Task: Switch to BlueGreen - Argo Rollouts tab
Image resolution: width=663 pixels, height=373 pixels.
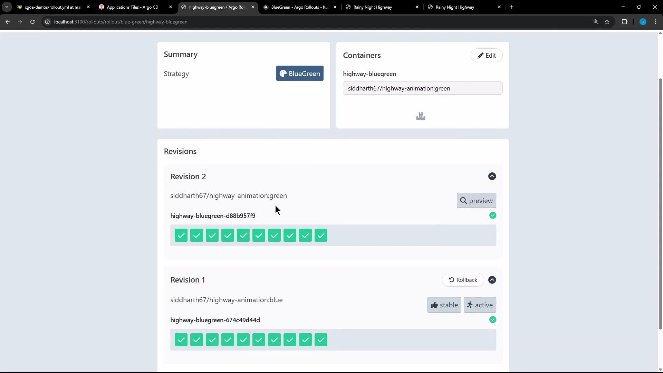Action: point(300,7)
